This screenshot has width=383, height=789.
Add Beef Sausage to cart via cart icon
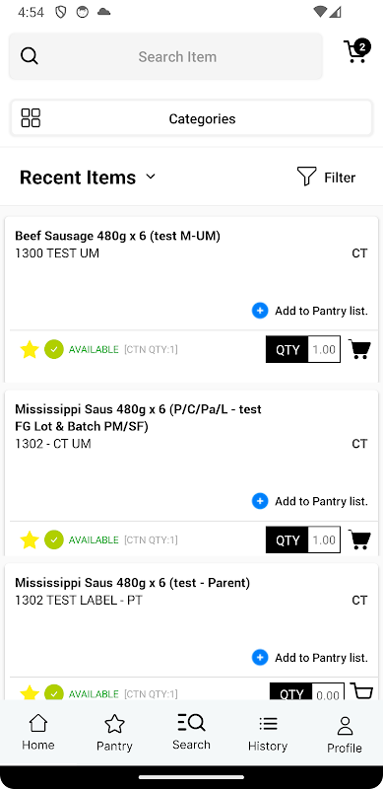tap(360, 349)
